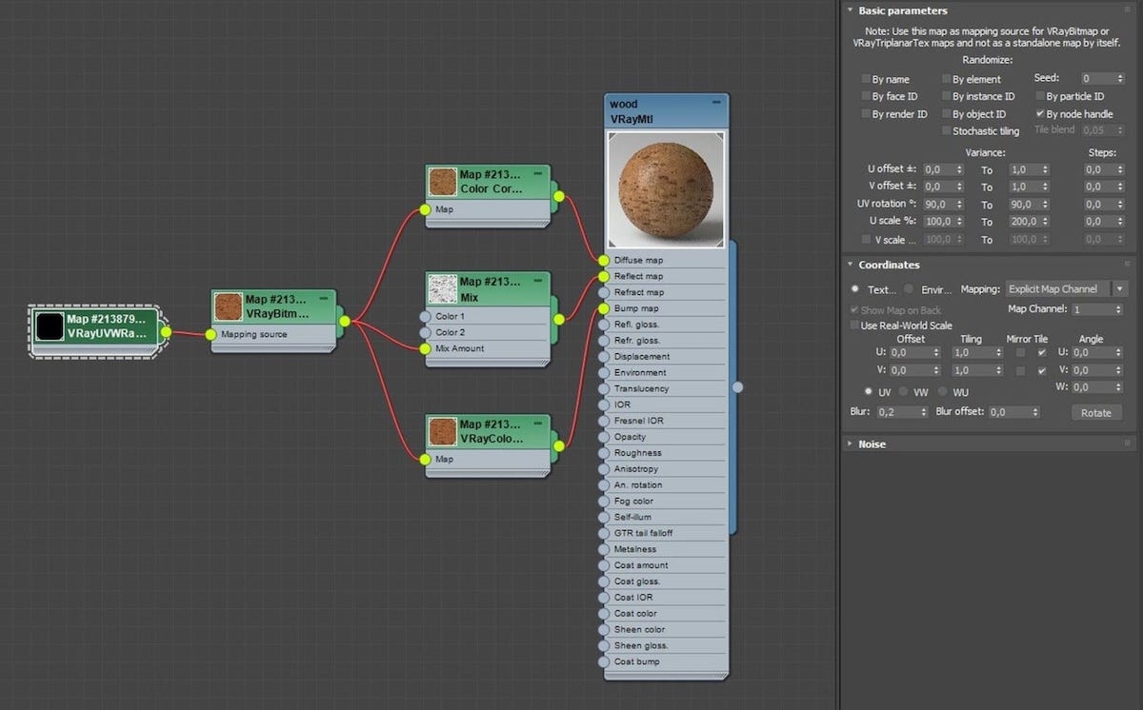
Task: Click the Mapping source input slot on VRayBitmap
Action: pos(211,334)
